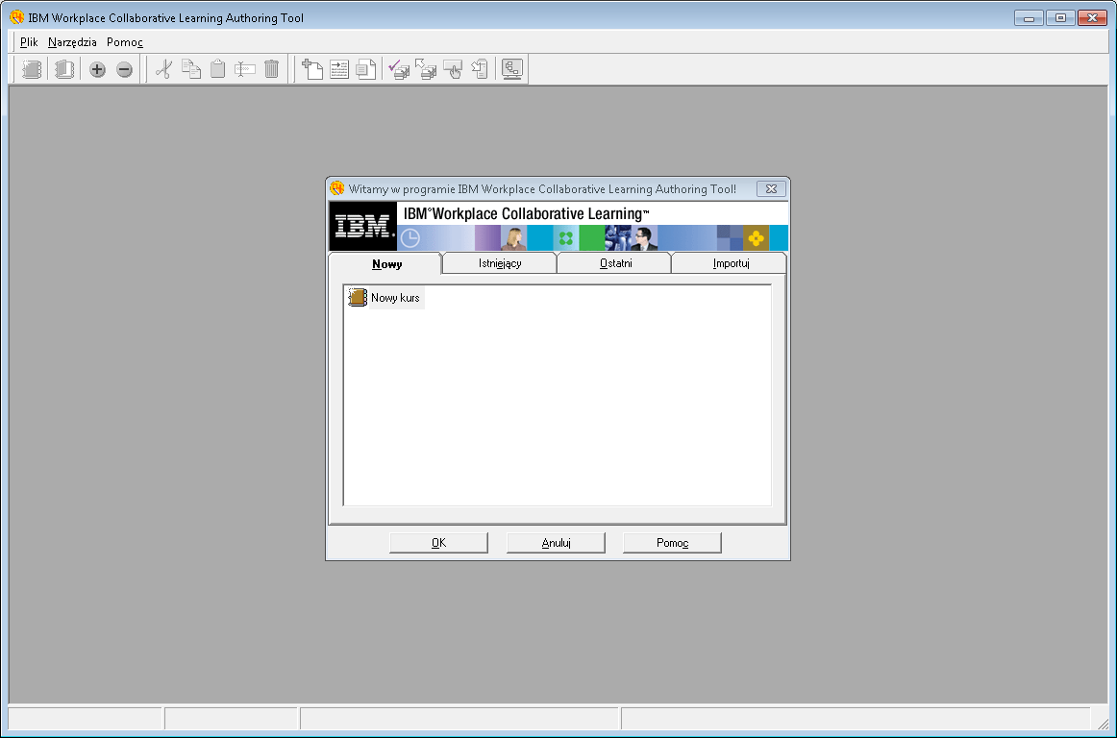Click the plus expand toolbar icon
1117x738 pixels.
98,70
